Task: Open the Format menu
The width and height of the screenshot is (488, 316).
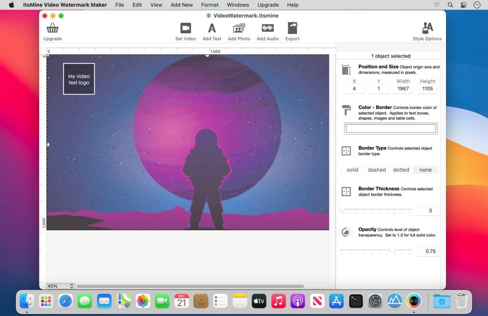Action: [x=210, y=5]
